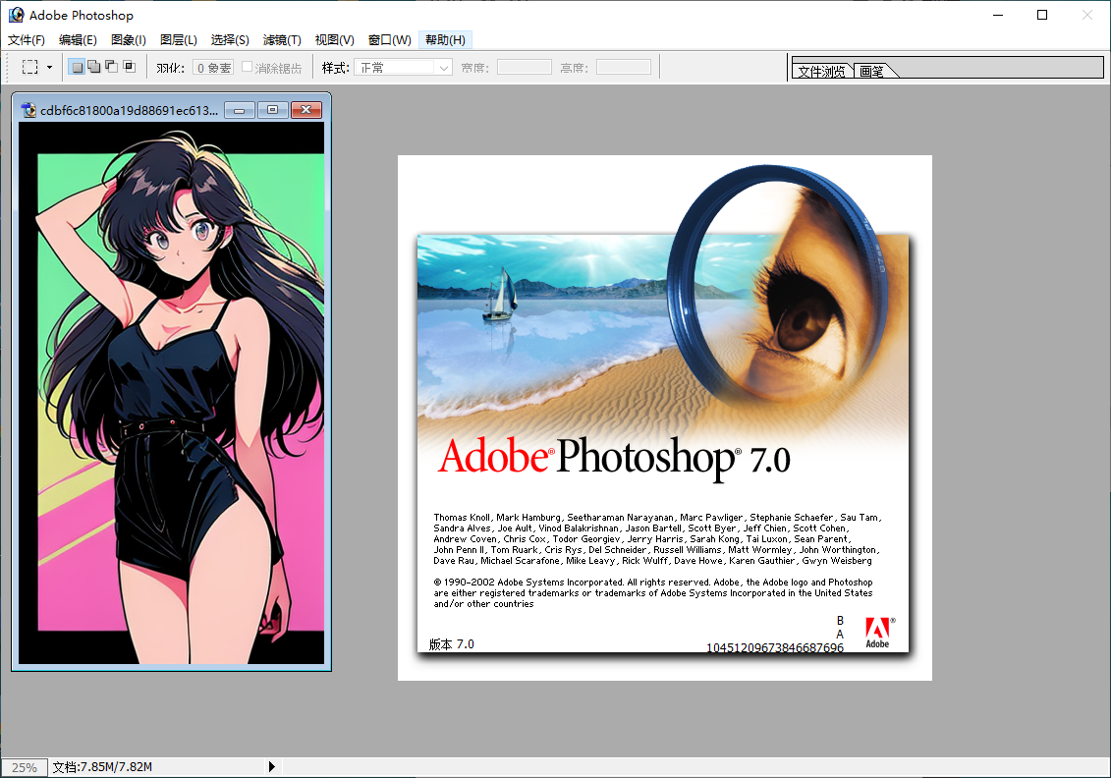Pick the Subtract from Selection icon
The height and width of the screenshot is (778, 1111).
111,68
